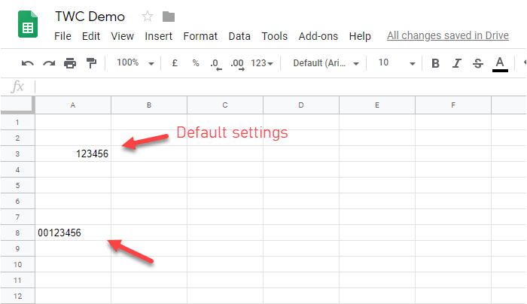Image resolution: width=527 pixels, height=304 pixels.
Task: Select row 1 header
Action: tap(17, 122)
